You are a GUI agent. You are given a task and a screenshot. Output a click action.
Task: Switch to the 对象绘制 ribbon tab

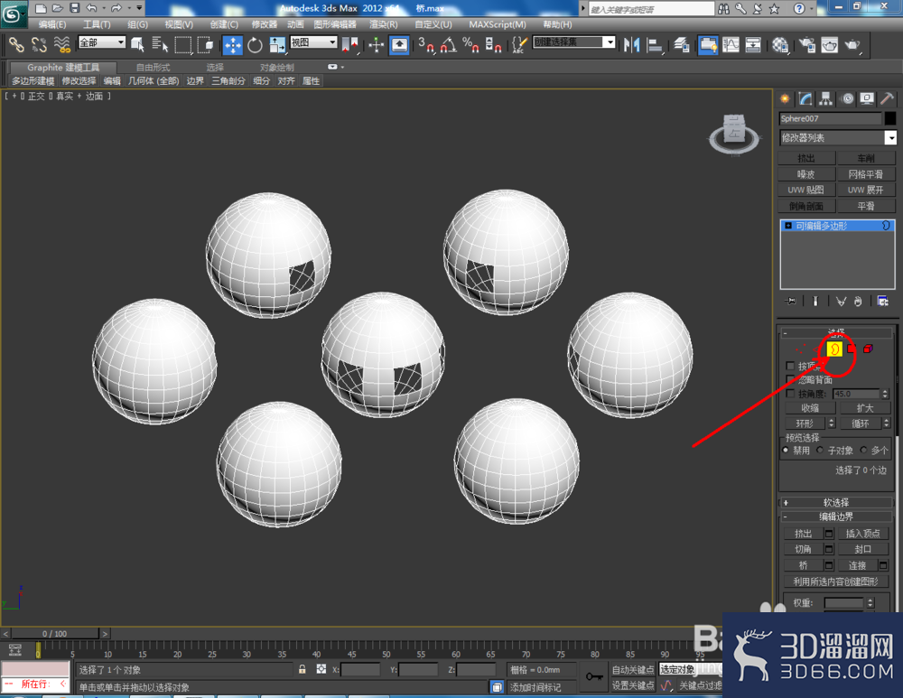click(x=276, y=68)
